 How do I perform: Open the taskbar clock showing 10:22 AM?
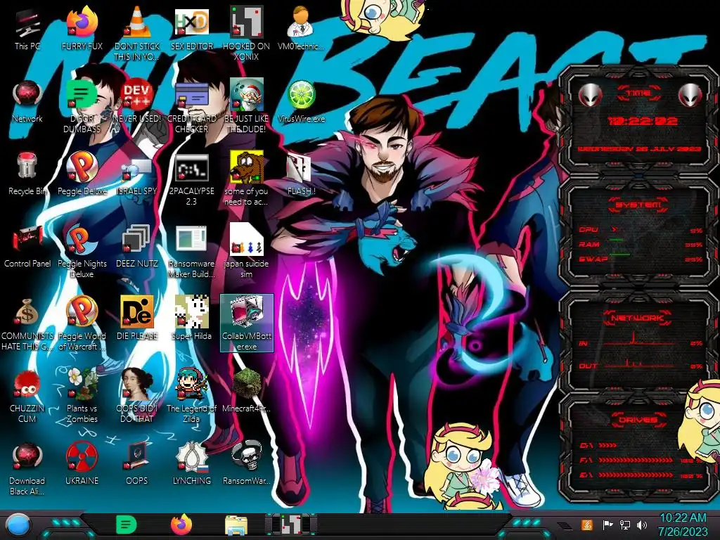tap(683, 525)
